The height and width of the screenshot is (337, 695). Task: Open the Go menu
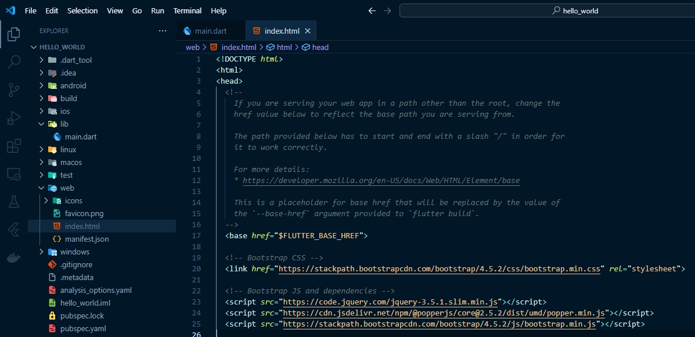tap(138, 10)
